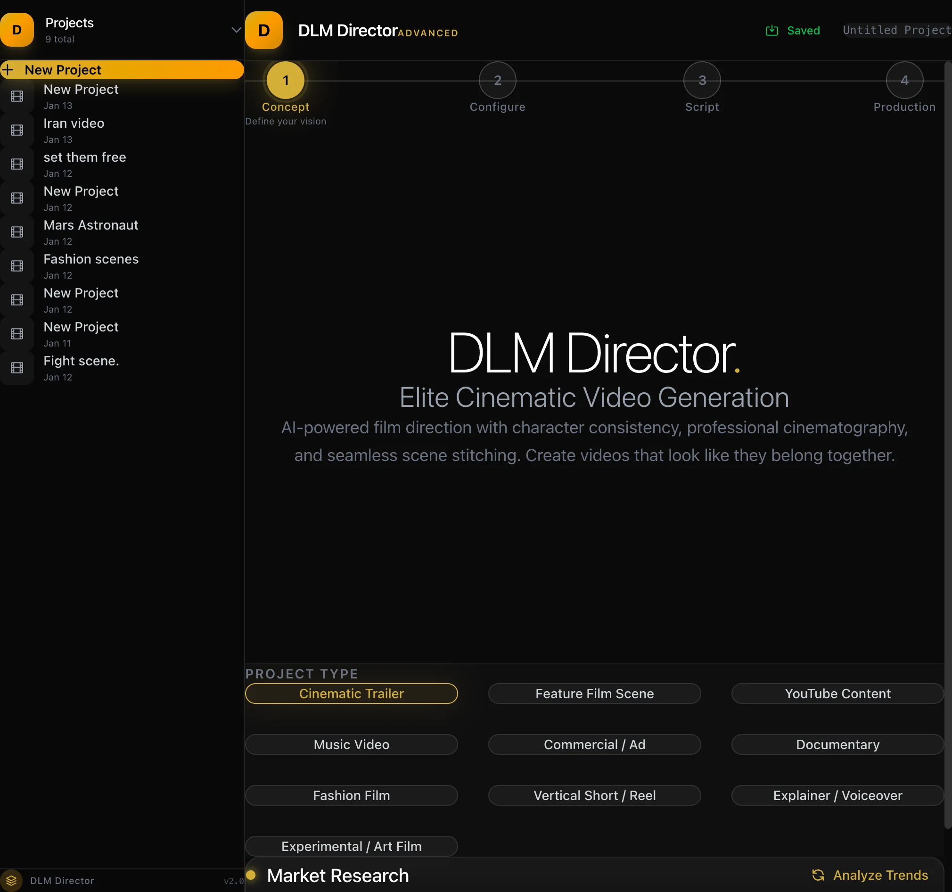
Task: Open the Mars Astronaut project
Action: (x=122, y=232)
